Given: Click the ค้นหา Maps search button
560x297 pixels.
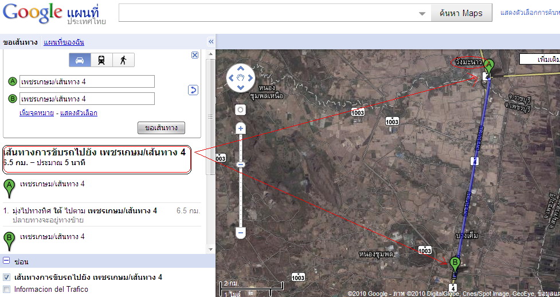Looking at the screenshot, I should pyautogui.click(x=461, y=13).
